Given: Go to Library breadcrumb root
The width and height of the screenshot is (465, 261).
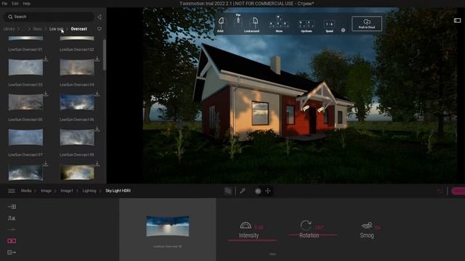Looking at the screenshot, I should coord(9,29).
